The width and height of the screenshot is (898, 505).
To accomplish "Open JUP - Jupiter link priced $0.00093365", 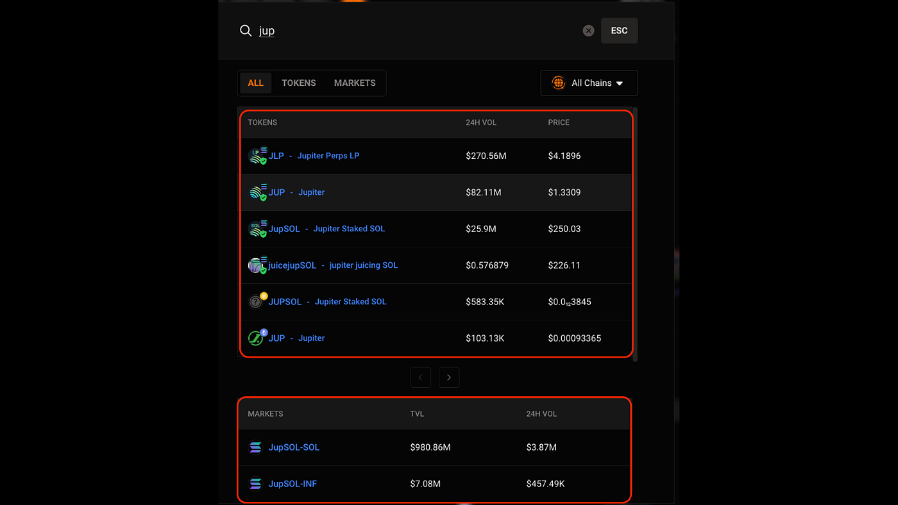I will (x=296, y=338).
